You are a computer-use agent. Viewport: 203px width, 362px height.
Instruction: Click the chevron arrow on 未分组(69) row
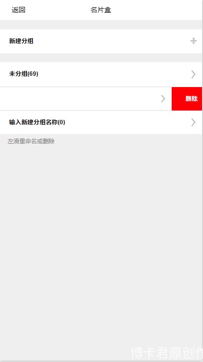[x=193, y=74]
